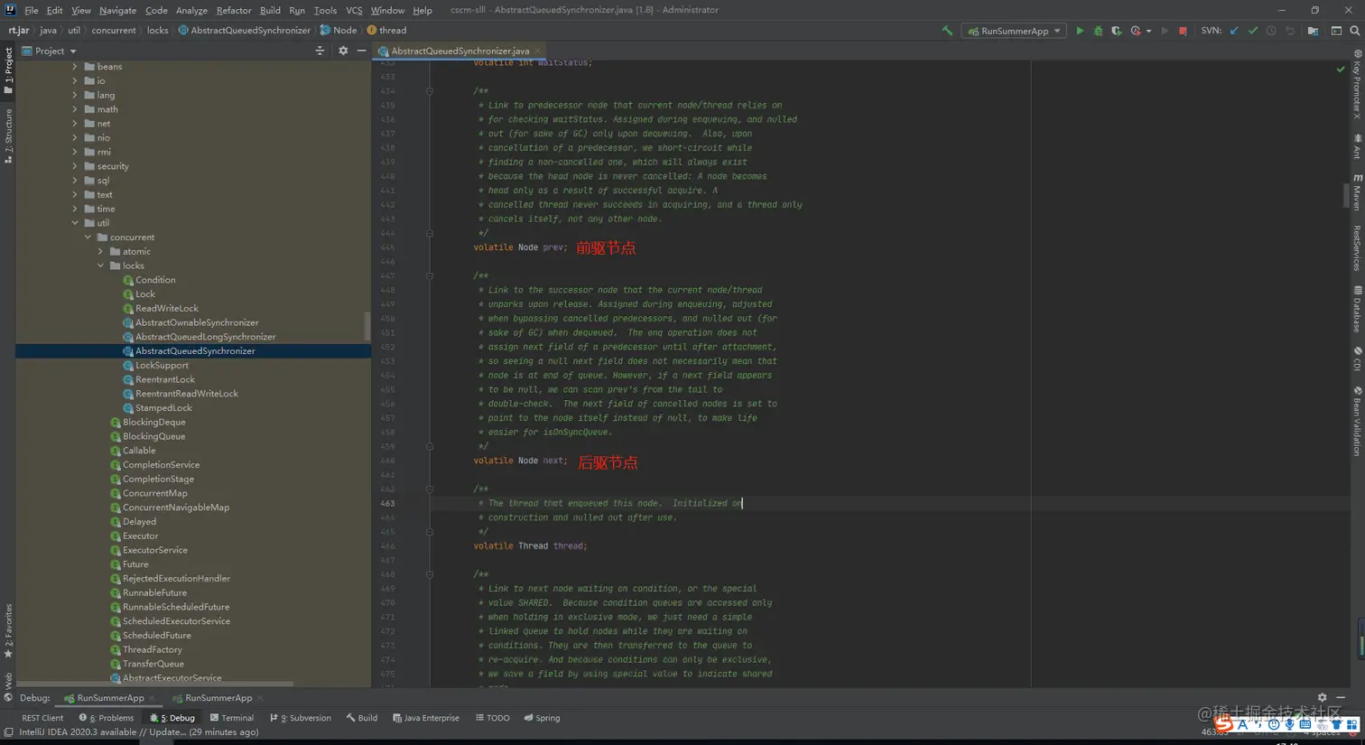The height and width of the screenshot is (745, 1365).
Task: Collapse the concurrent folder
Action: click(x=88, y=237)
